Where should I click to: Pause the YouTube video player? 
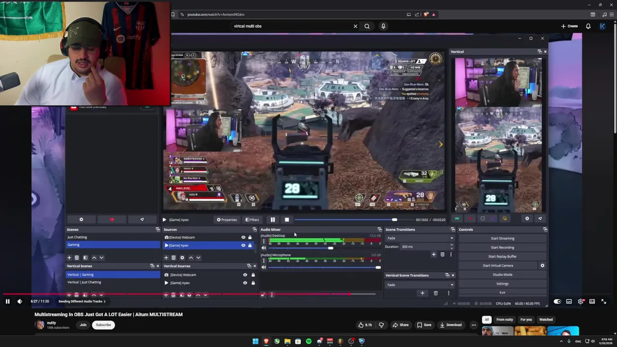[8, 301]
